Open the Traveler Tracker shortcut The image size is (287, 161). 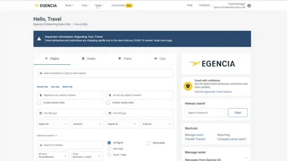pos(195,139)
